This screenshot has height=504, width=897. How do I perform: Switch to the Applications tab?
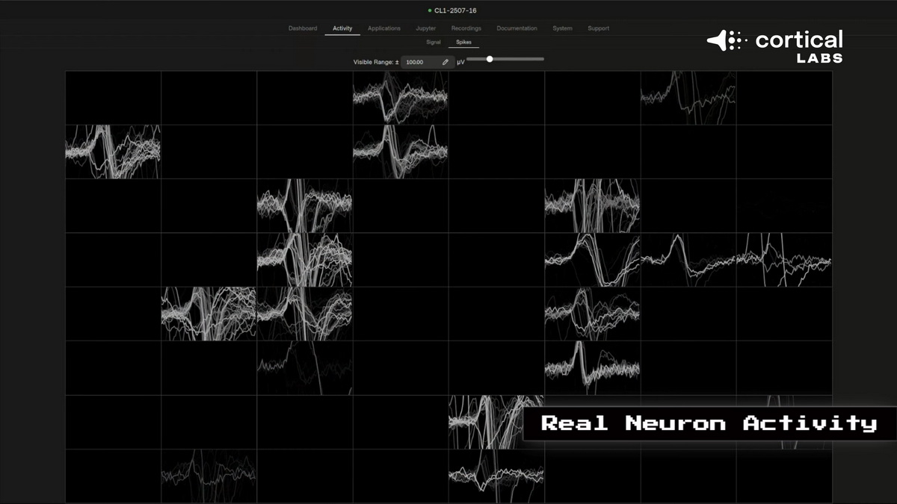[384, 28]
